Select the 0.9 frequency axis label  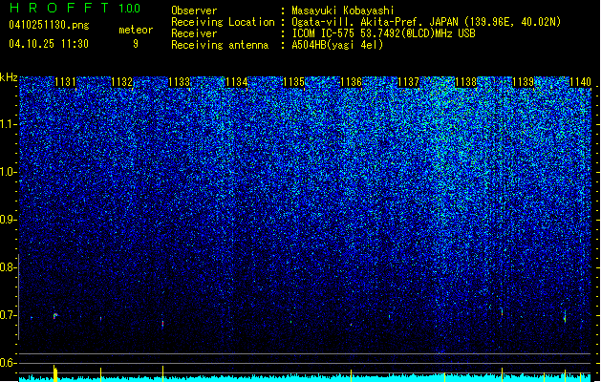pyautogui.click(x=7, y=220)
